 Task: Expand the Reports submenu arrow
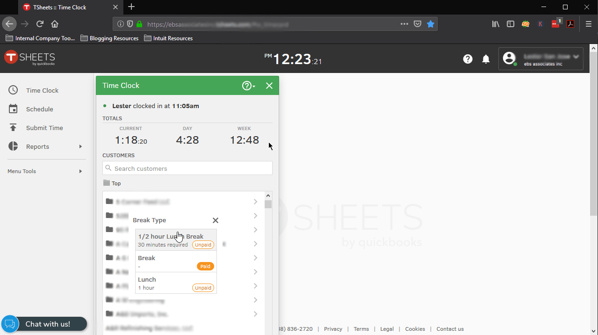80,146
